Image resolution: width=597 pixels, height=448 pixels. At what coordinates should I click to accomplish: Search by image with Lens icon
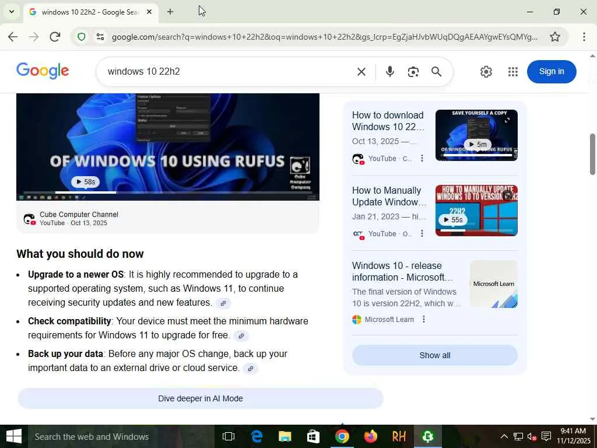[413, 72]
